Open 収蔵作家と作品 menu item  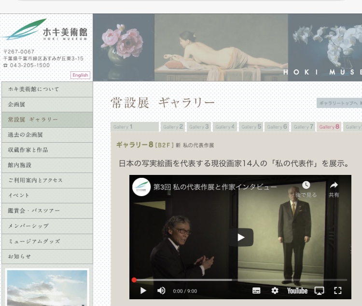point(47,150)
